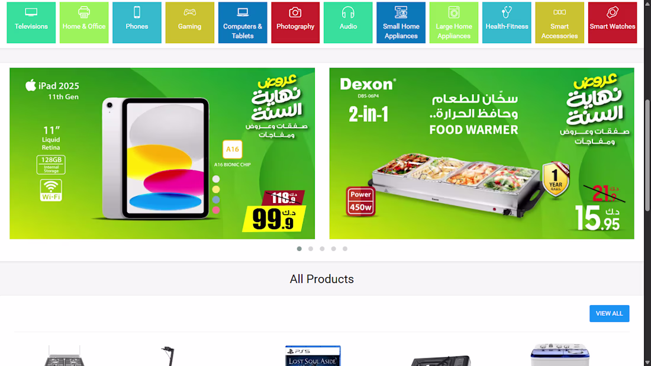Browse Computers & Tablets category
Image resolution: width=651 pixels, height=366 pixels.
[x=243, y=23]
